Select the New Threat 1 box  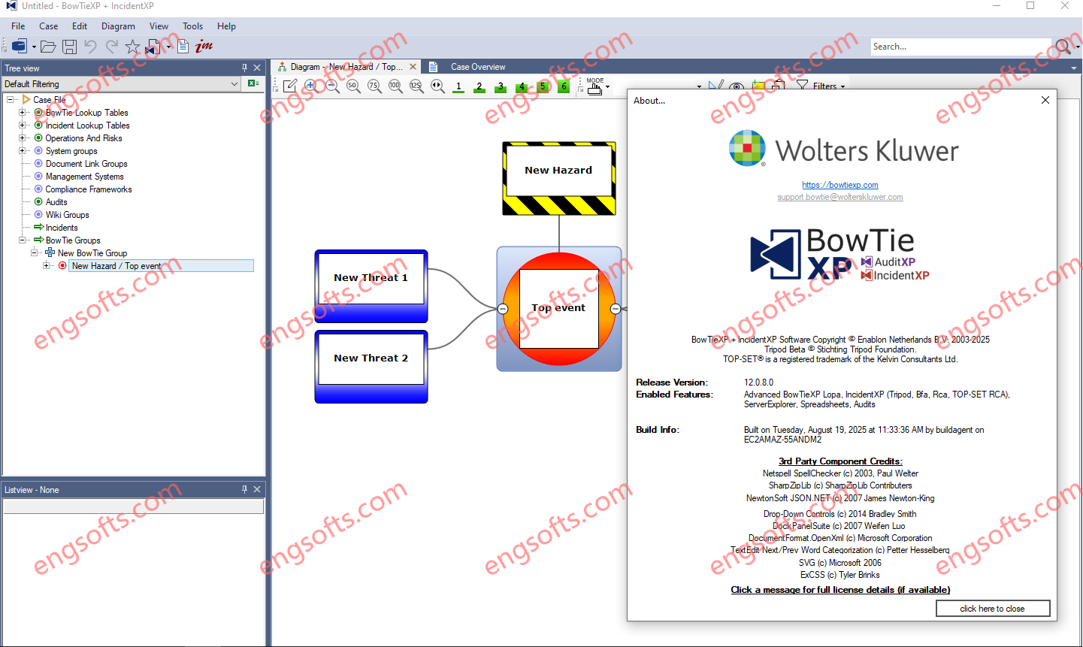[371, 286]
